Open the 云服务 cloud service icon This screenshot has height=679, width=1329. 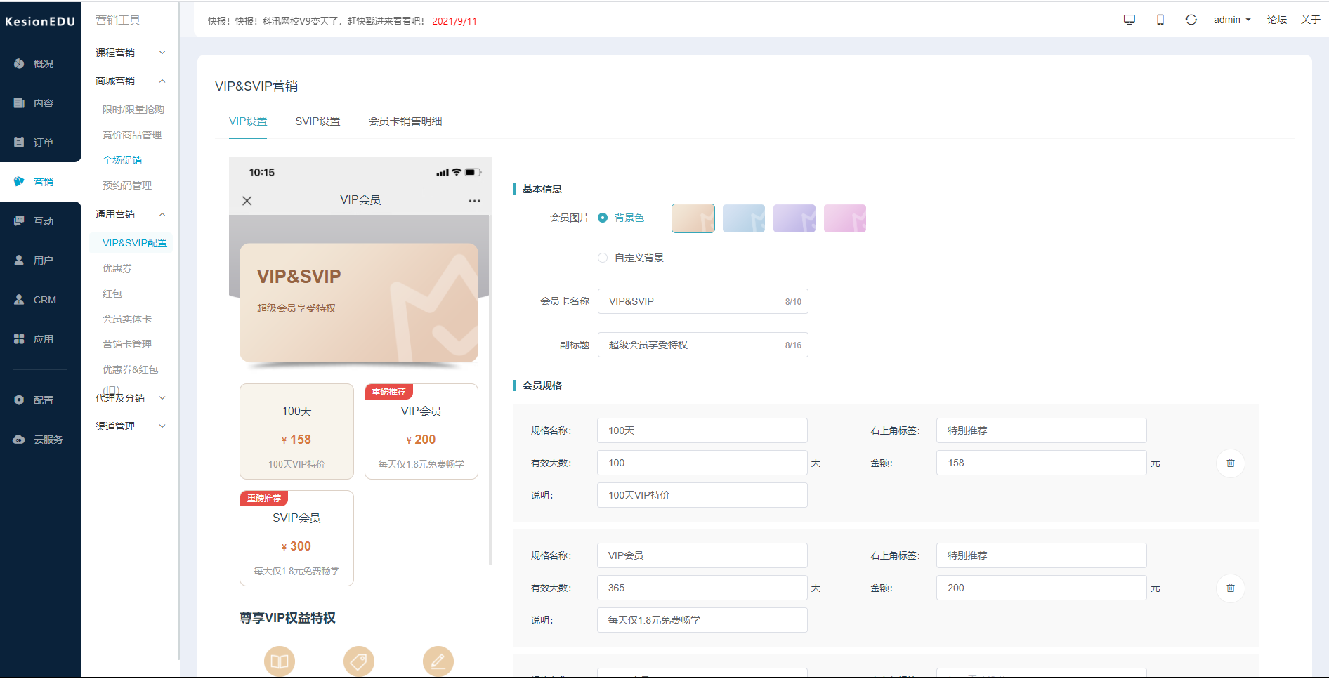coord(19,440)
